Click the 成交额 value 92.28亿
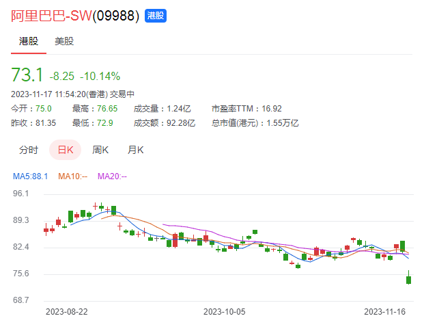The image size is (424, 329). click(181, 123)
